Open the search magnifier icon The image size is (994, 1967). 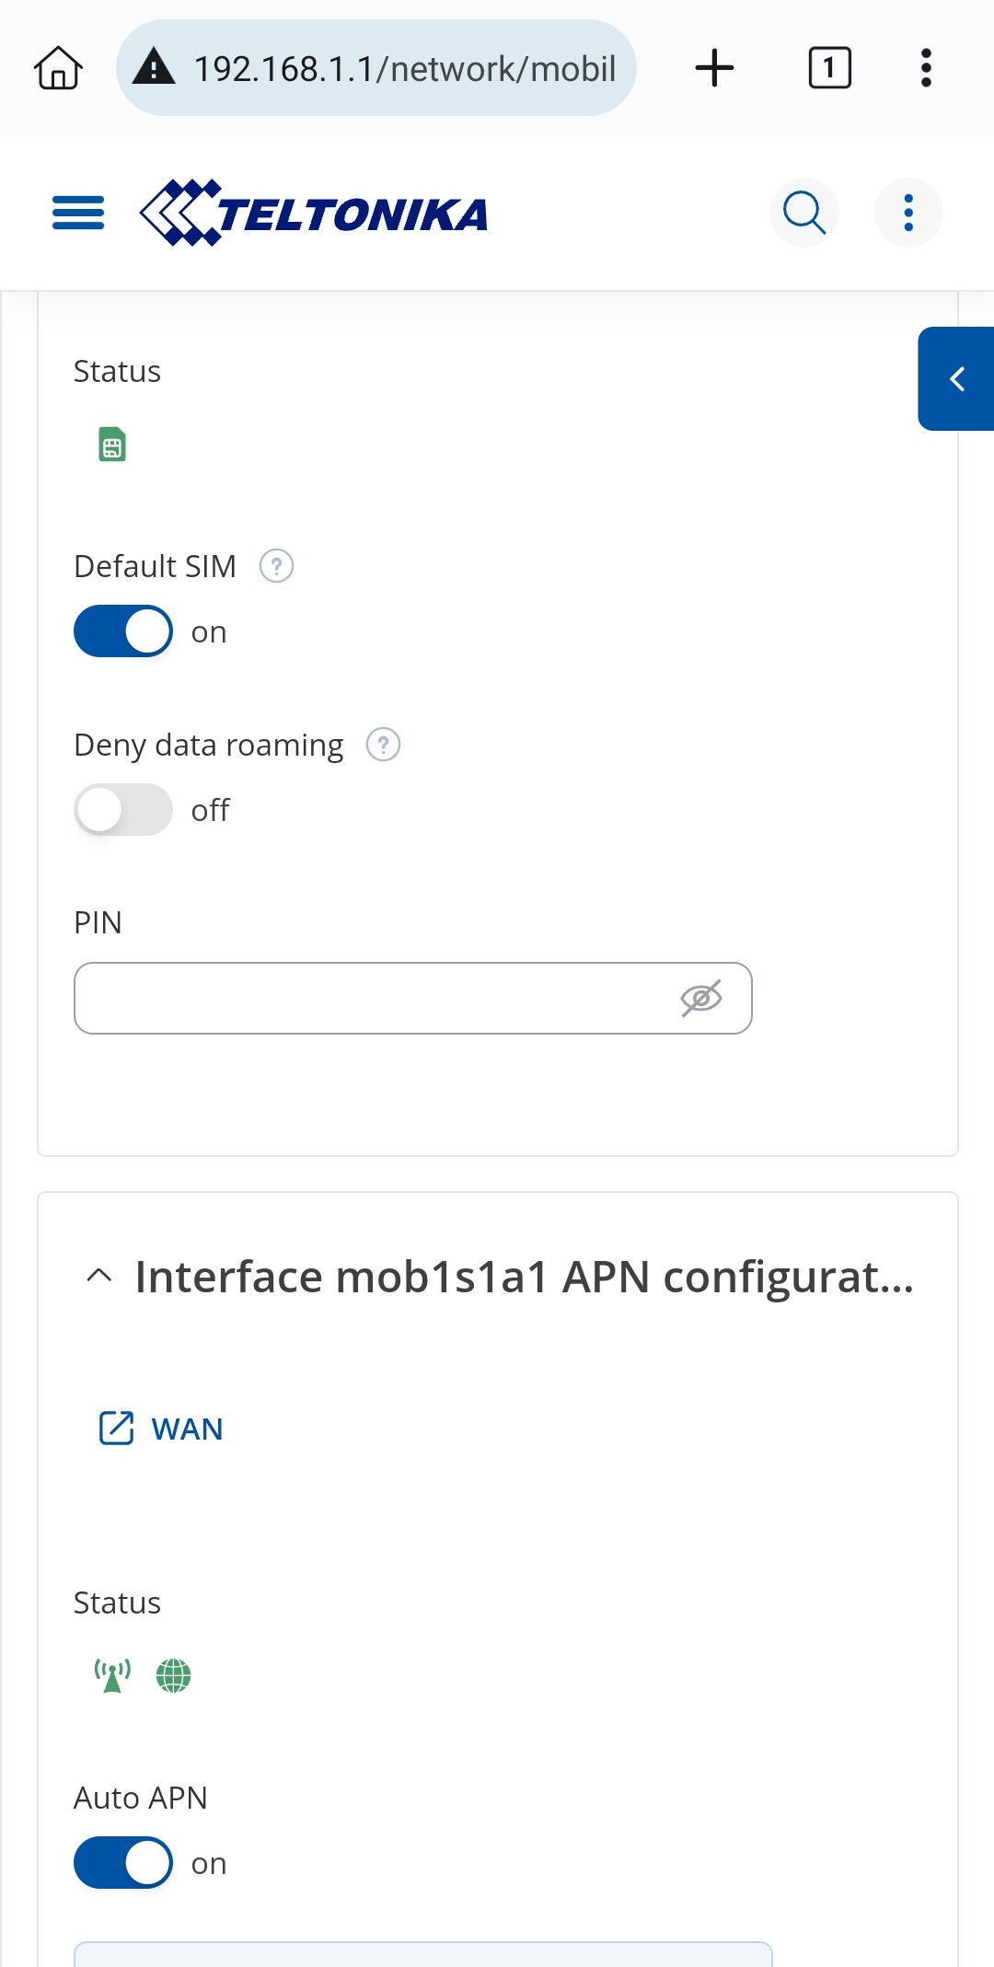(x=803, y=213)
